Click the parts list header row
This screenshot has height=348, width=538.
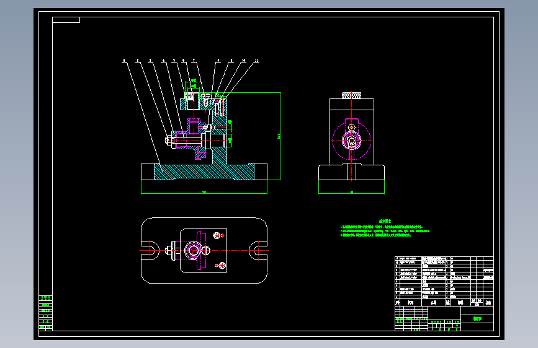[444, 302]
